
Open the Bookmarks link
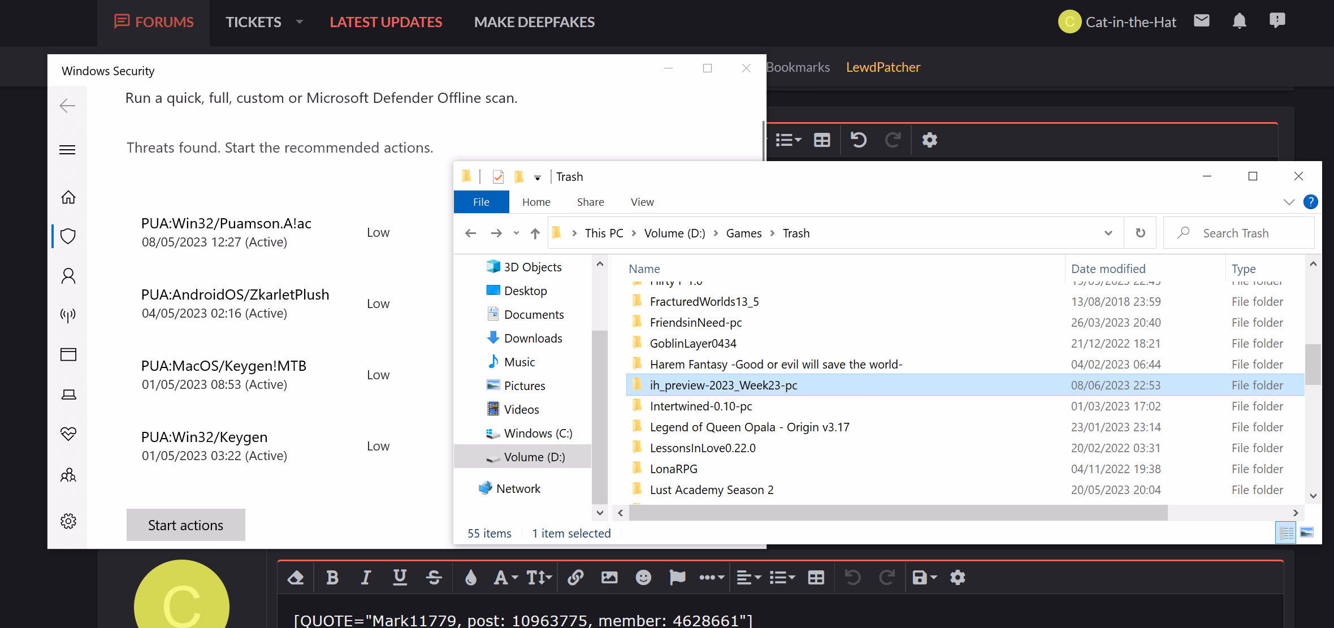click(x=798, y=67)
